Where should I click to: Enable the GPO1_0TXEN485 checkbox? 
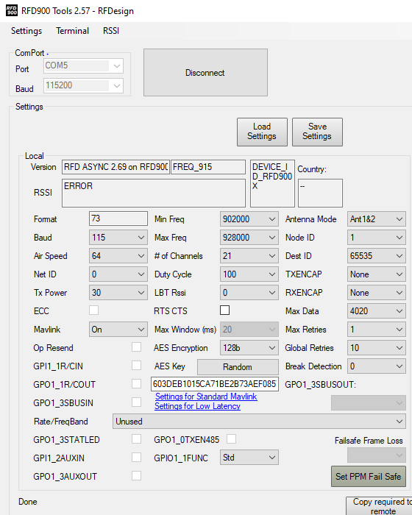click(231, 438)
